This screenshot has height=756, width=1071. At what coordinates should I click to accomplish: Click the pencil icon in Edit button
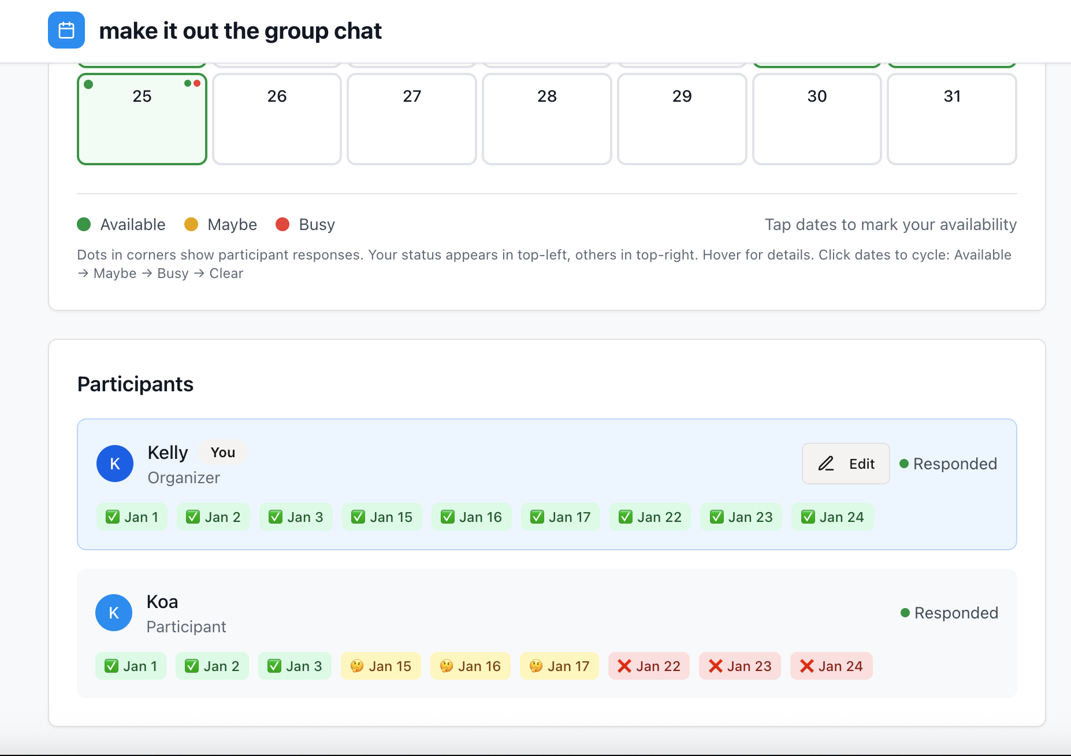(x=826, y=464)
